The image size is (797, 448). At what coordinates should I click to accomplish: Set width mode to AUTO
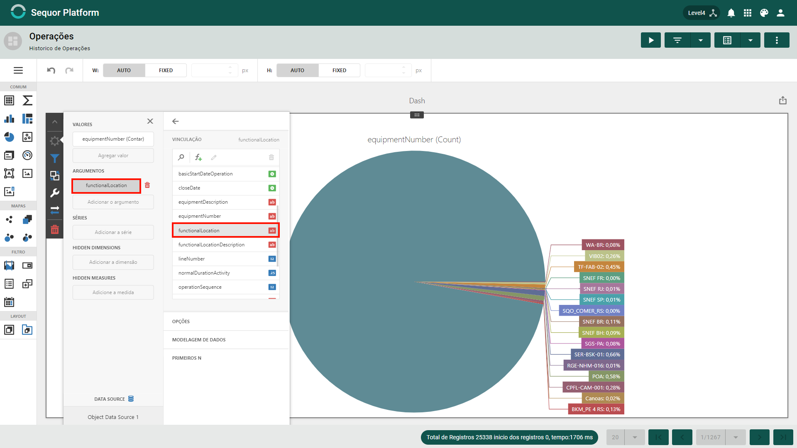pos(124,71)
